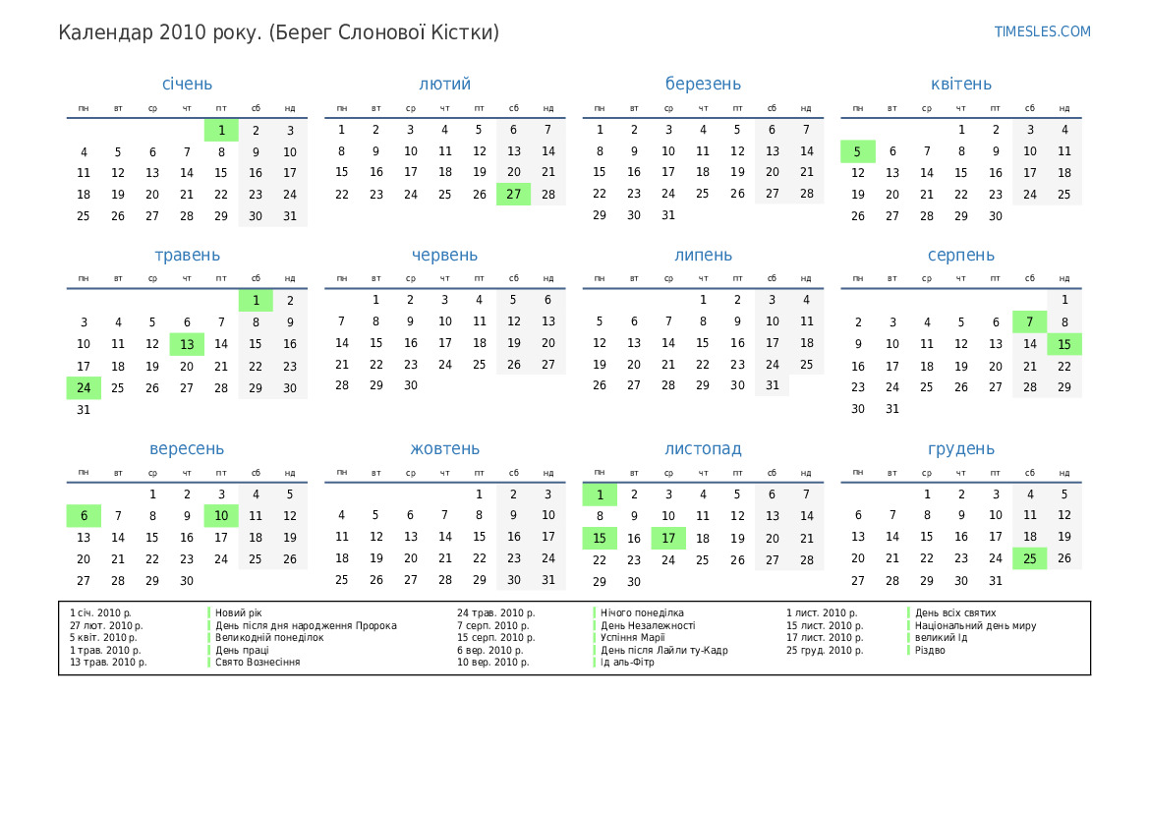Viewport: 1149px width, 813px height.
Task: Click legend entry 'Успіння Марії'
Action: tap(632, 638)
